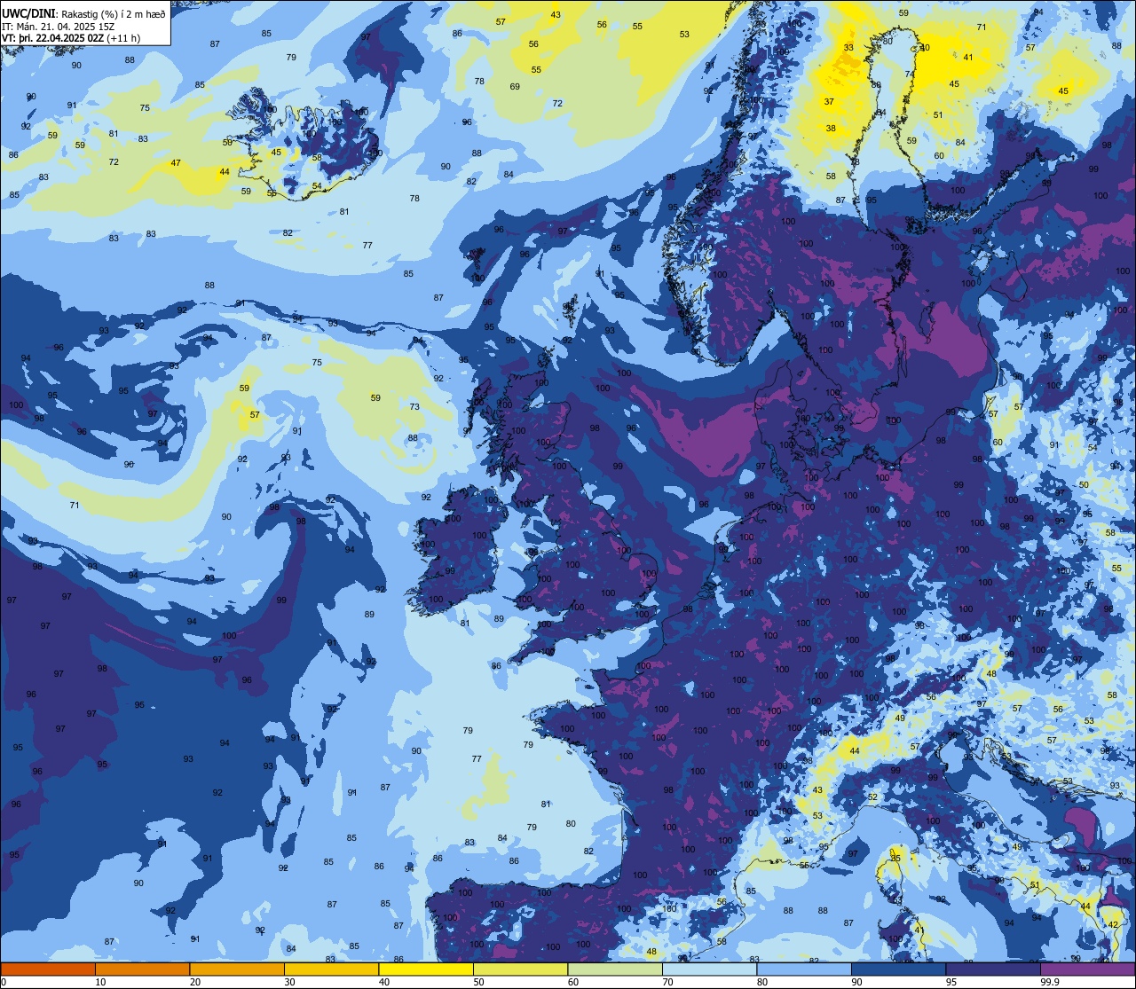Click the 20–30 light orange legend swatch

(x=237, y=969)
